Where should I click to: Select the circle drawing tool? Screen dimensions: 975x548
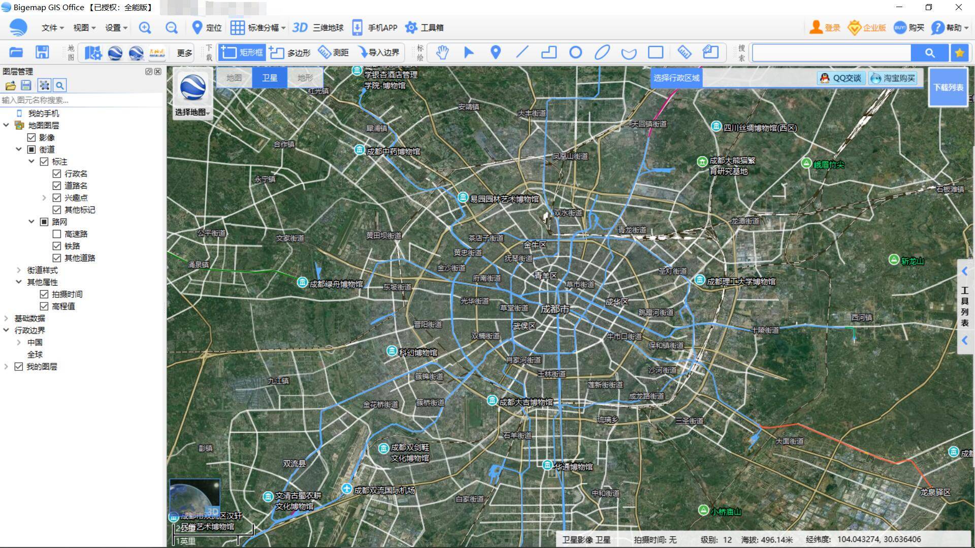pos(575,52)
